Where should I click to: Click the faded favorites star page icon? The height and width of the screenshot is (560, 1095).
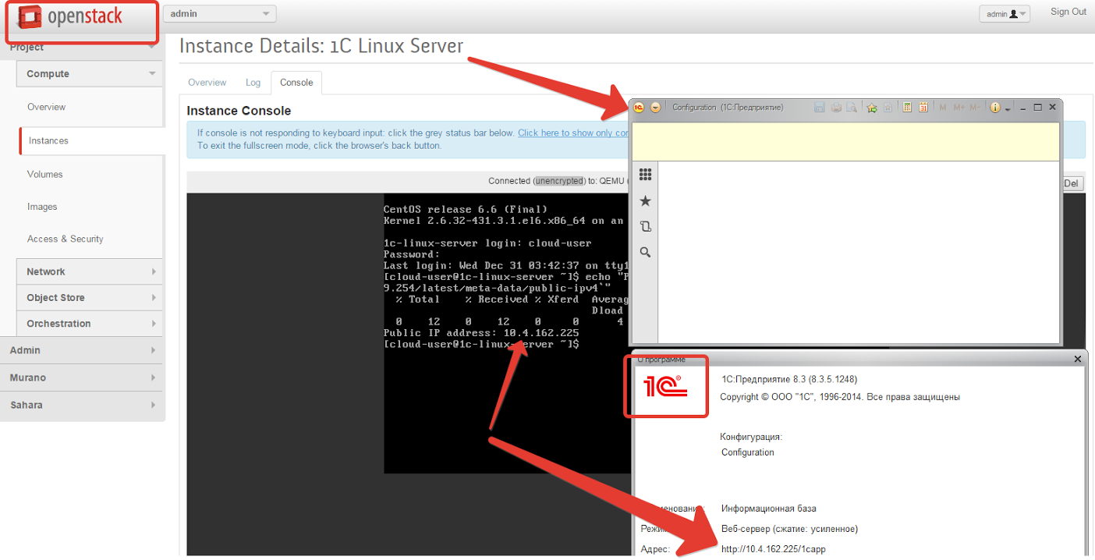click(x=888, y=108)
